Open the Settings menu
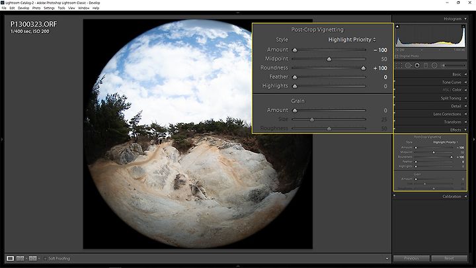476x268 pixels. pos(49,8)
